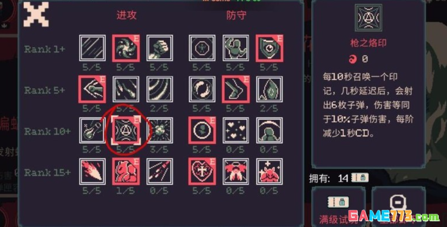
Task: Select the red squirrel rune at 1/5
Action: click(x=126, y=171)
